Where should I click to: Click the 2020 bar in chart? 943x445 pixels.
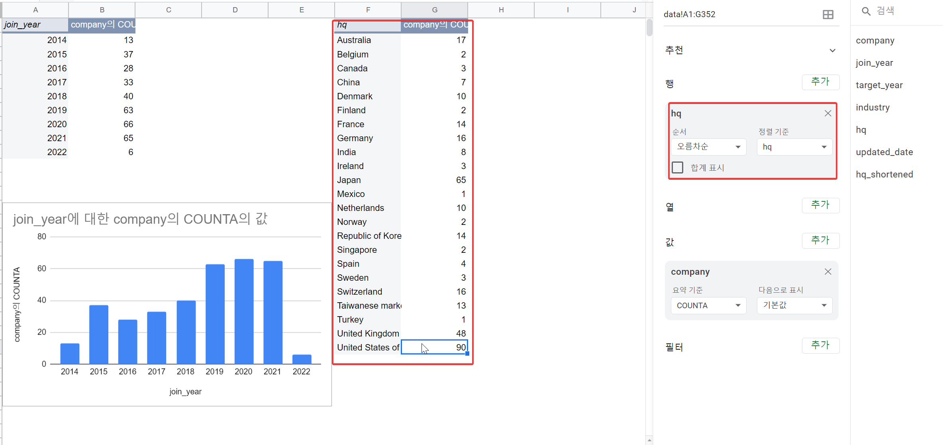click(x=244, y=311)
